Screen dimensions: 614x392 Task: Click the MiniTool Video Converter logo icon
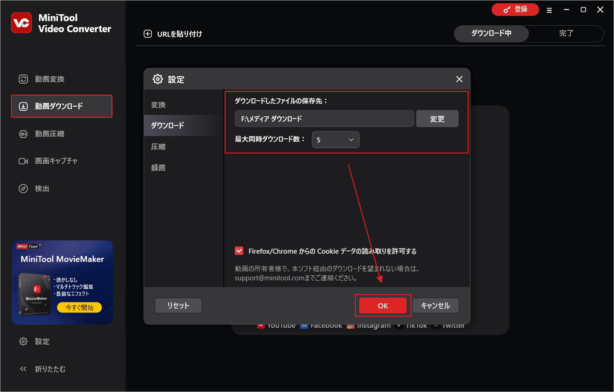(22, 23)
